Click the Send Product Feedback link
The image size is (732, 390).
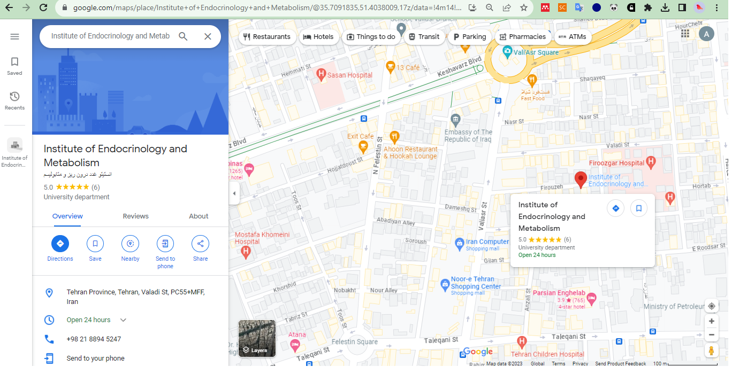(621, 364)
